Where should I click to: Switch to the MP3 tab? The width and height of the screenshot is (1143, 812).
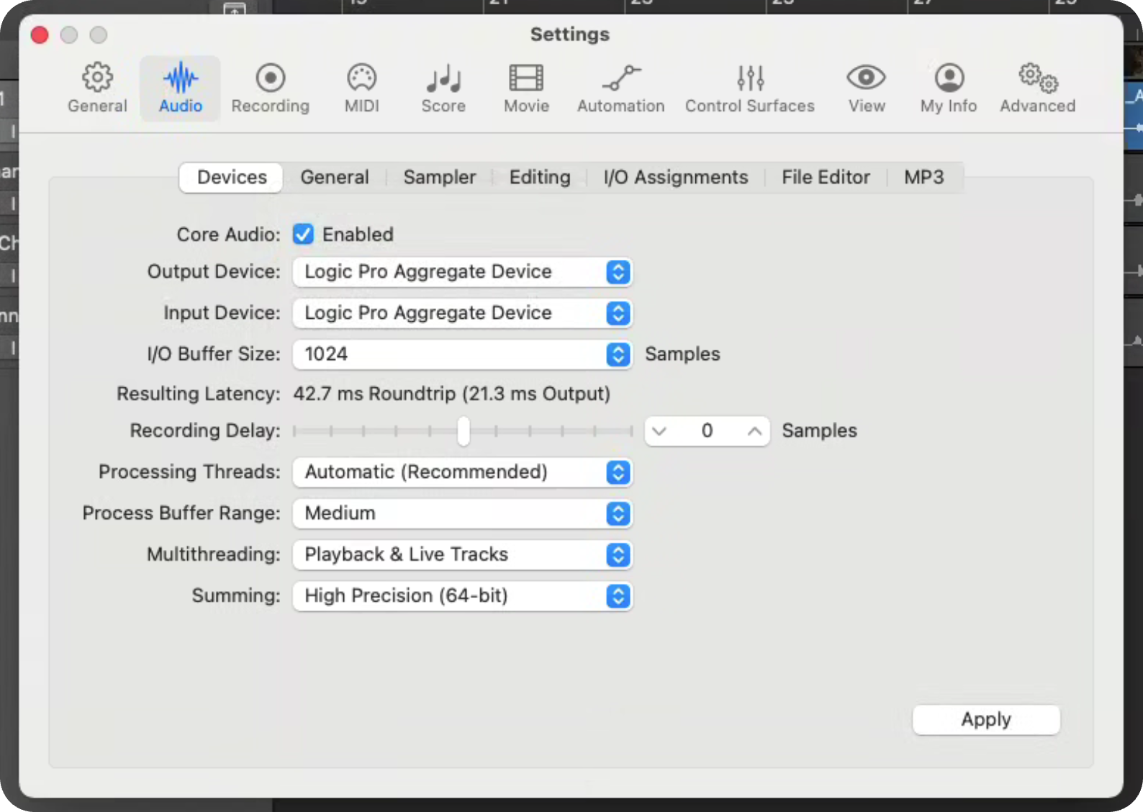(924, 177)
